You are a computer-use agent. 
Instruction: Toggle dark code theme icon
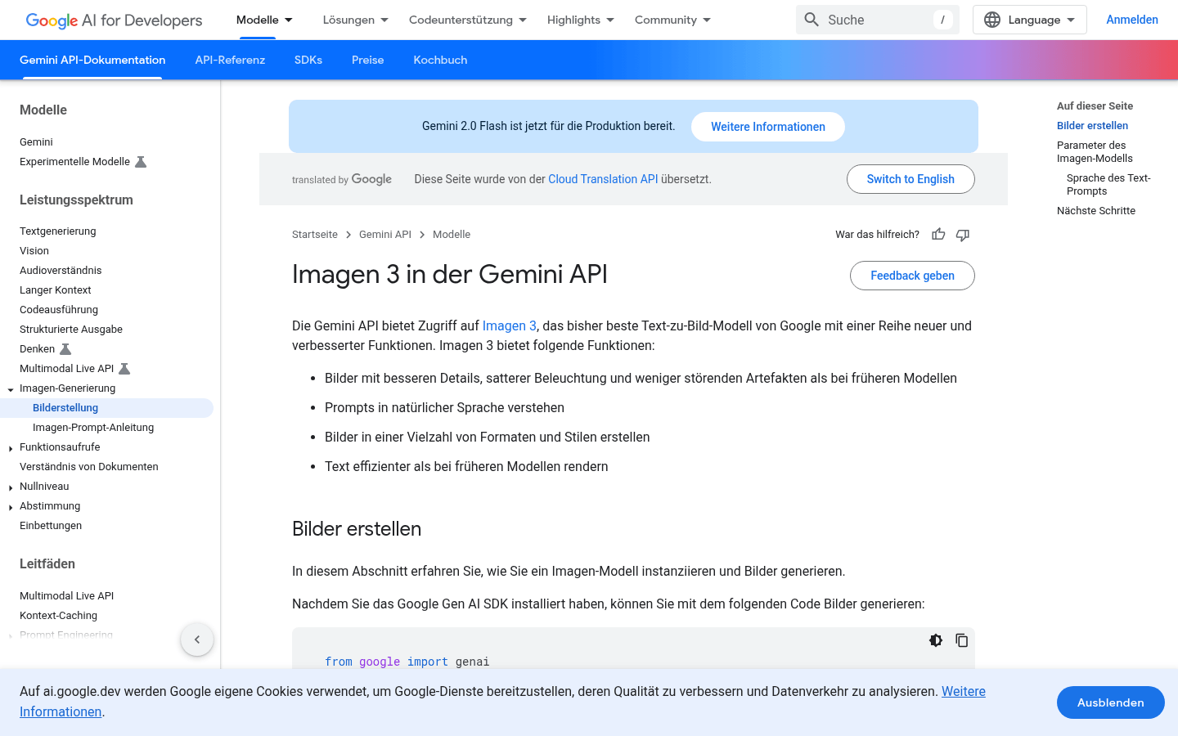tap(936, 640)
